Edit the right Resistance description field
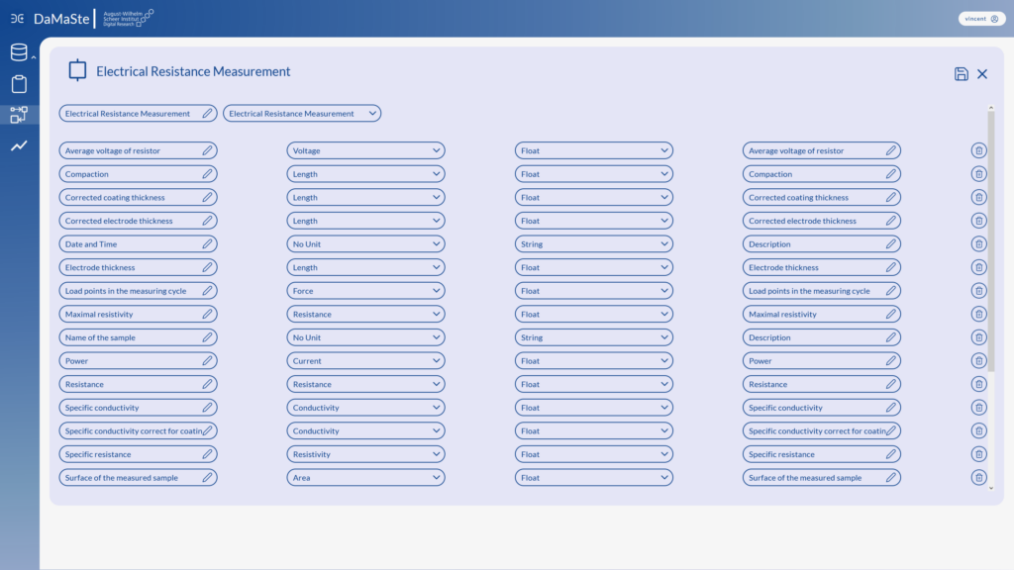The image size is (1014, 570). [821, 384]
